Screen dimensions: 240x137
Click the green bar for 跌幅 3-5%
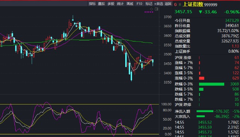point(201,89)
